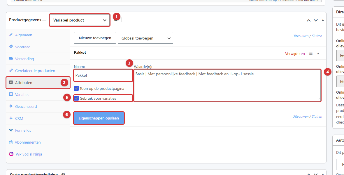Click the CRM group icon

click(11, 118)
